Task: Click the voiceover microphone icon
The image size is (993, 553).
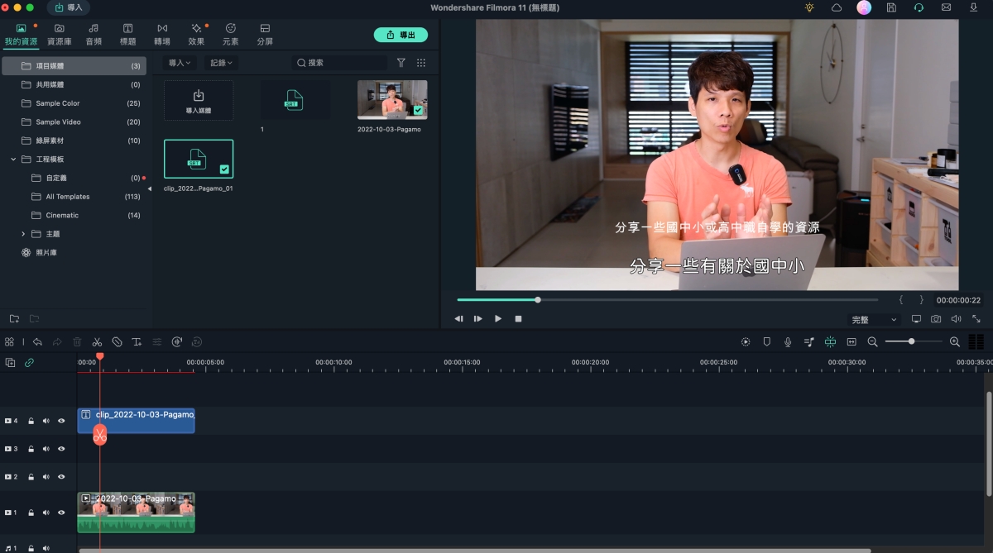Action: click(x=788, y=341)
